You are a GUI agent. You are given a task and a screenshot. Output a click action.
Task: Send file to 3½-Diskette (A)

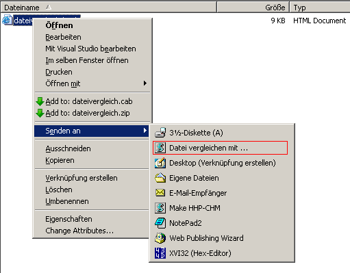[222, 133]
